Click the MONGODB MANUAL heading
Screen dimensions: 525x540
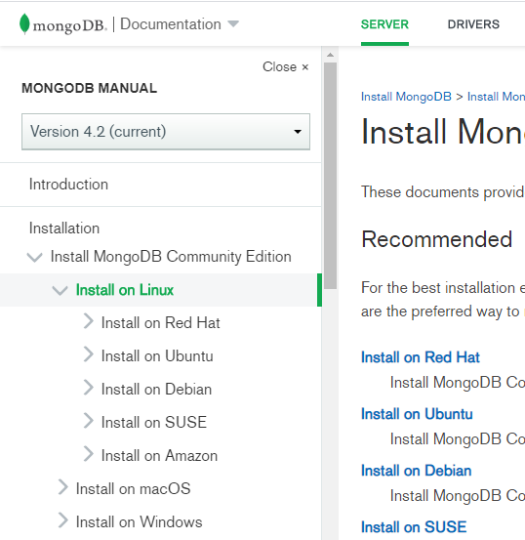pos(89,89)
